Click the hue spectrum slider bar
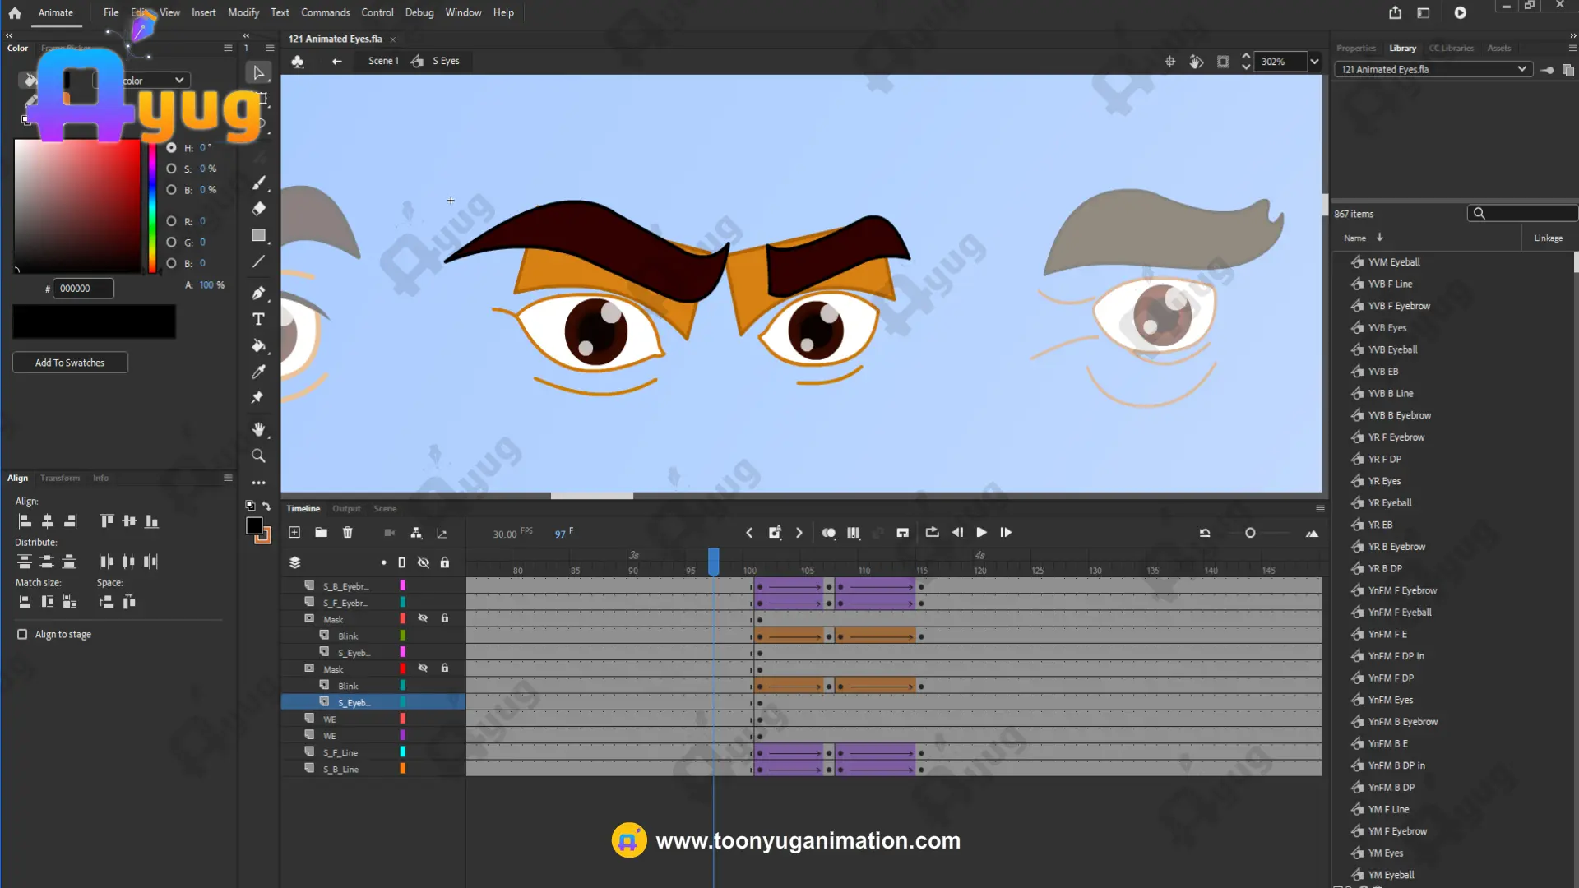This screenshot has height=888, width=1579. coord(152,206)
